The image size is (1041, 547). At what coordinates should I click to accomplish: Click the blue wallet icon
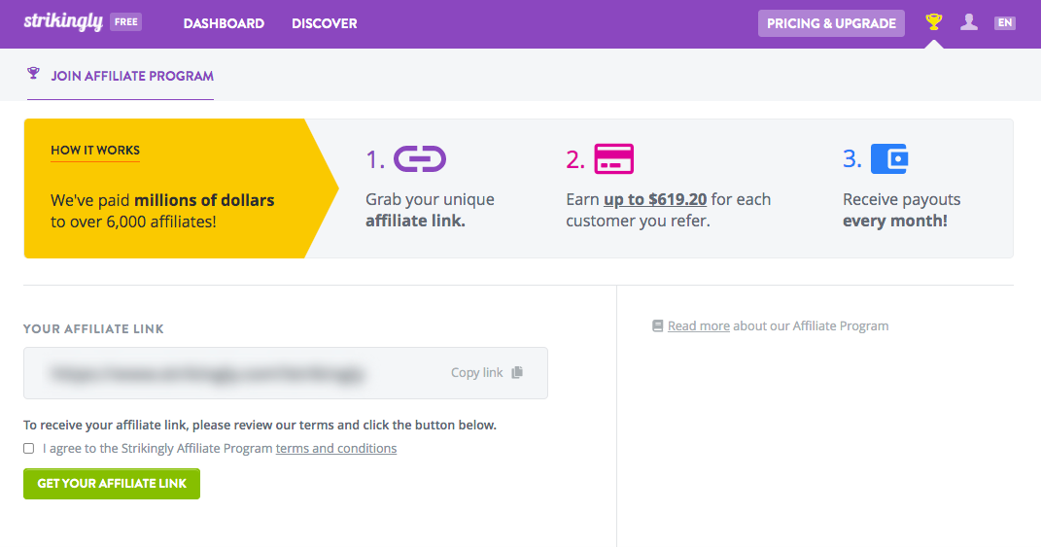[x=888, y=158]
